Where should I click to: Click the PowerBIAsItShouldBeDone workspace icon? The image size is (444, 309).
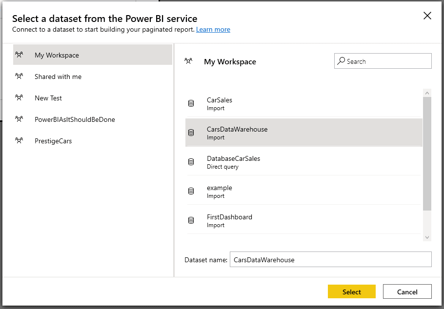coord(19,119)
